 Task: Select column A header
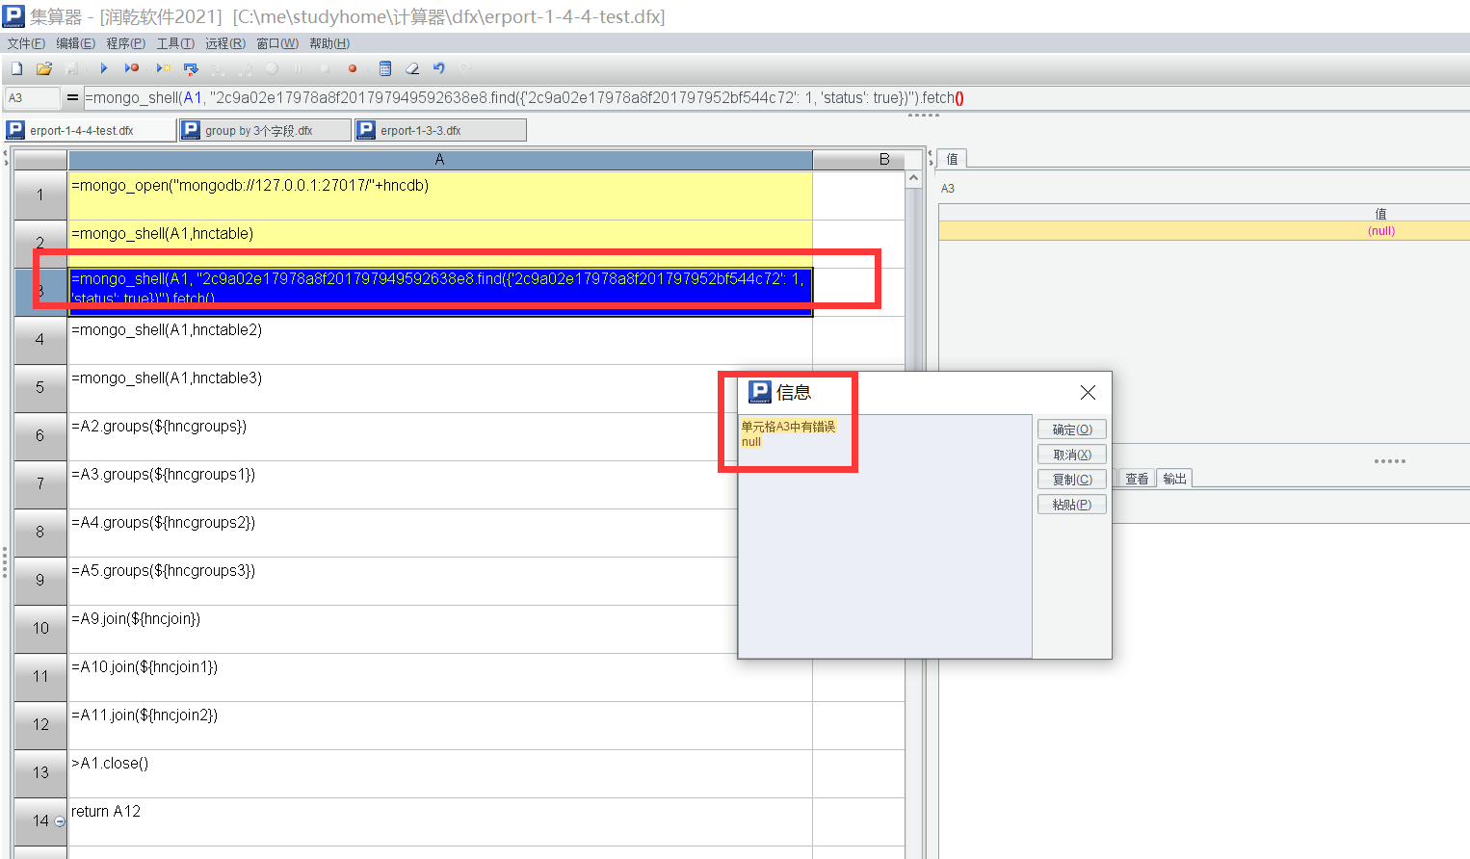coord(440,160)
